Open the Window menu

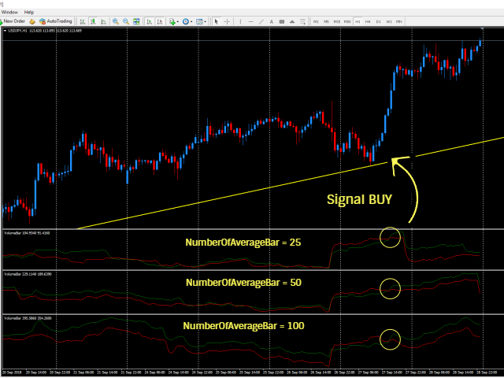pyautogui.click(x=9, y=13)
